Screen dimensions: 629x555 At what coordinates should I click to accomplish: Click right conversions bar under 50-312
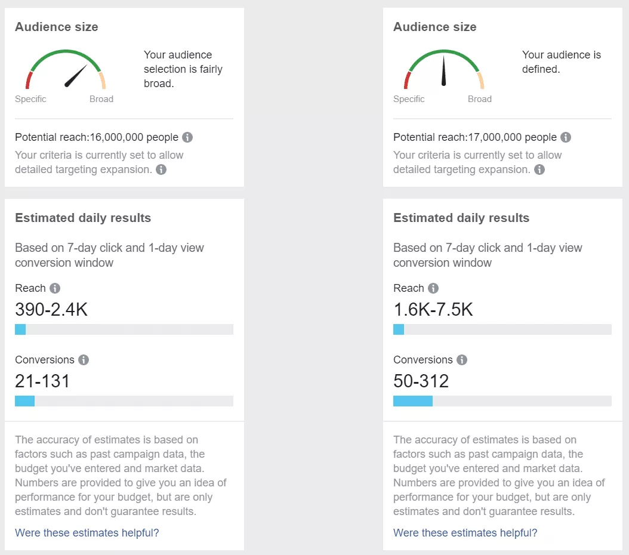502,401
